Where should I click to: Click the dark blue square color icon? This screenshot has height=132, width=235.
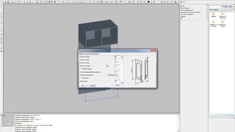[148, 2]
